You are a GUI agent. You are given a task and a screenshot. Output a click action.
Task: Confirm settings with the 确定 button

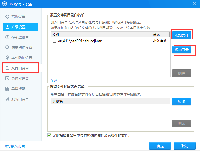[x=160, y=146]
